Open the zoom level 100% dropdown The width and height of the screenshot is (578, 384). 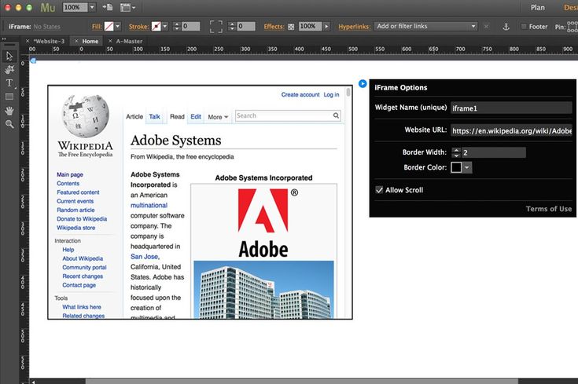(x=91, y=7)
